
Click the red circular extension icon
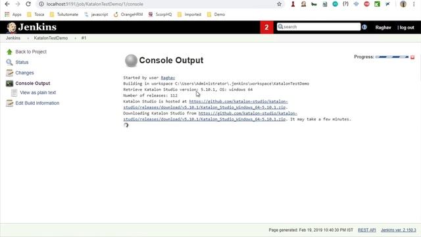pos(366,4)
